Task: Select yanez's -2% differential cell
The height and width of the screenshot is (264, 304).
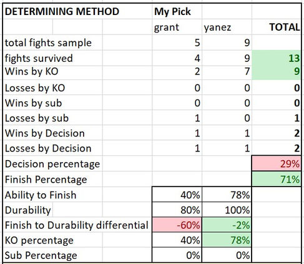Action: pos(227,225)
